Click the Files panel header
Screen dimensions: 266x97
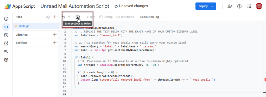[x=19, y=17]
